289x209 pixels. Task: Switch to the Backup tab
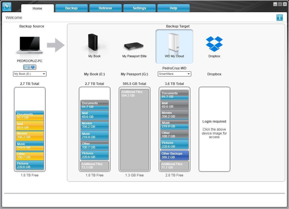71,8
